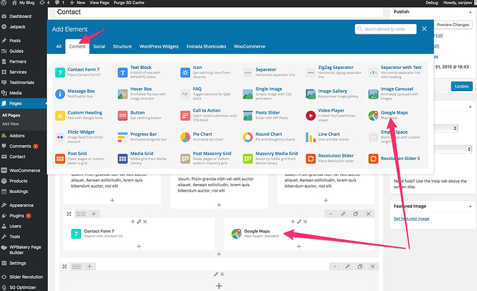Open the Revolution Slider 5 element
This screenshot has width=477, height=291.
[396, 158]
